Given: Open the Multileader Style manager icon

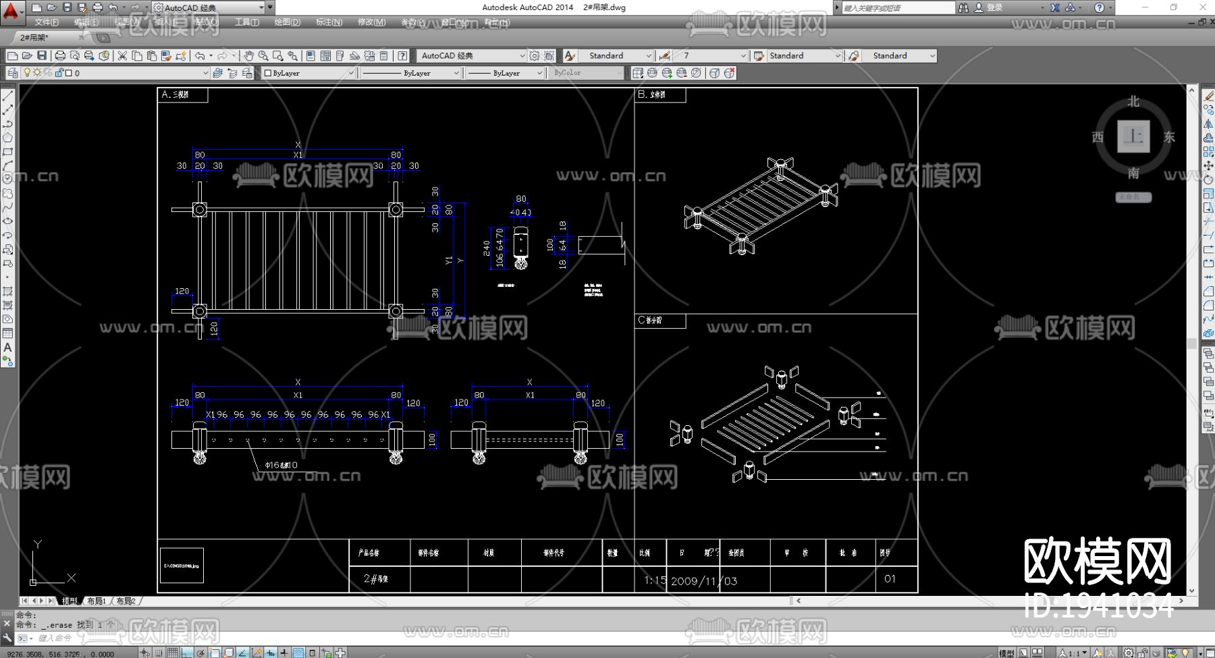Looking at the screenshot, I should tap(854, 55).
